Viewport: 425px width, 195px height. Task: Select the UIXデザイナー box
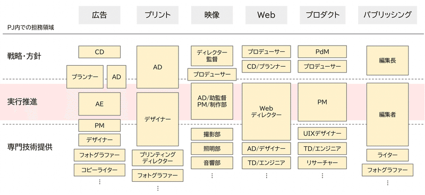[322, 134]
